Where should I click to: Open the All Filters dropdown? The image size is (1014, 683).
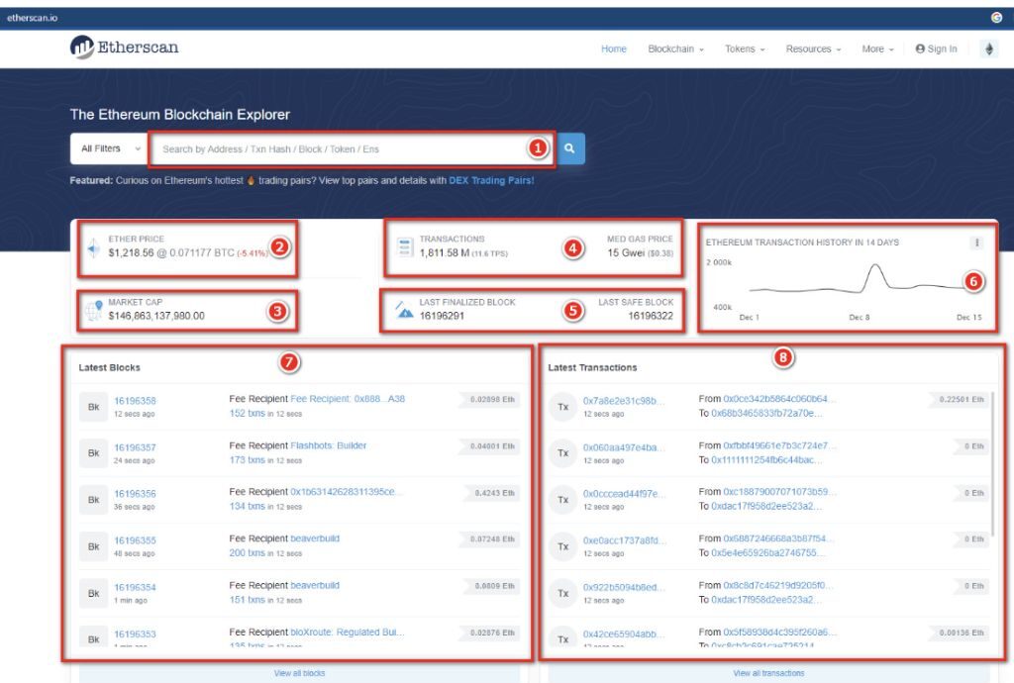tap(109, 148)
